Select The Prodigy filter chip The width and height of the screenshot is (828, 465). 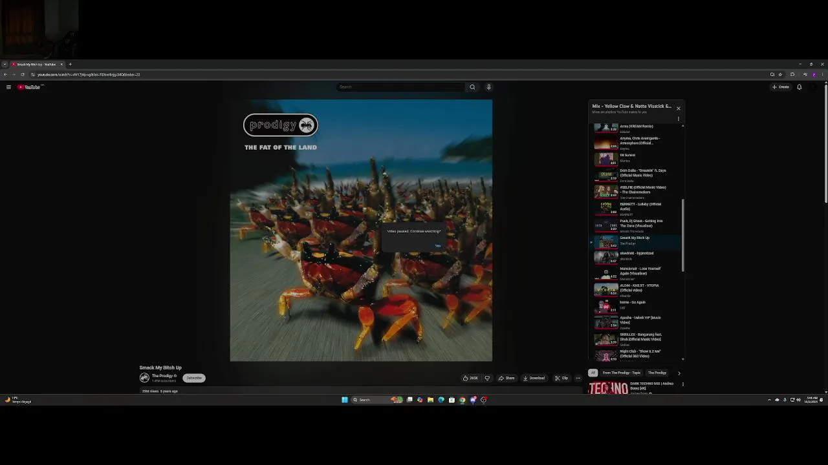pyautogui.click(x=657, y=373)
